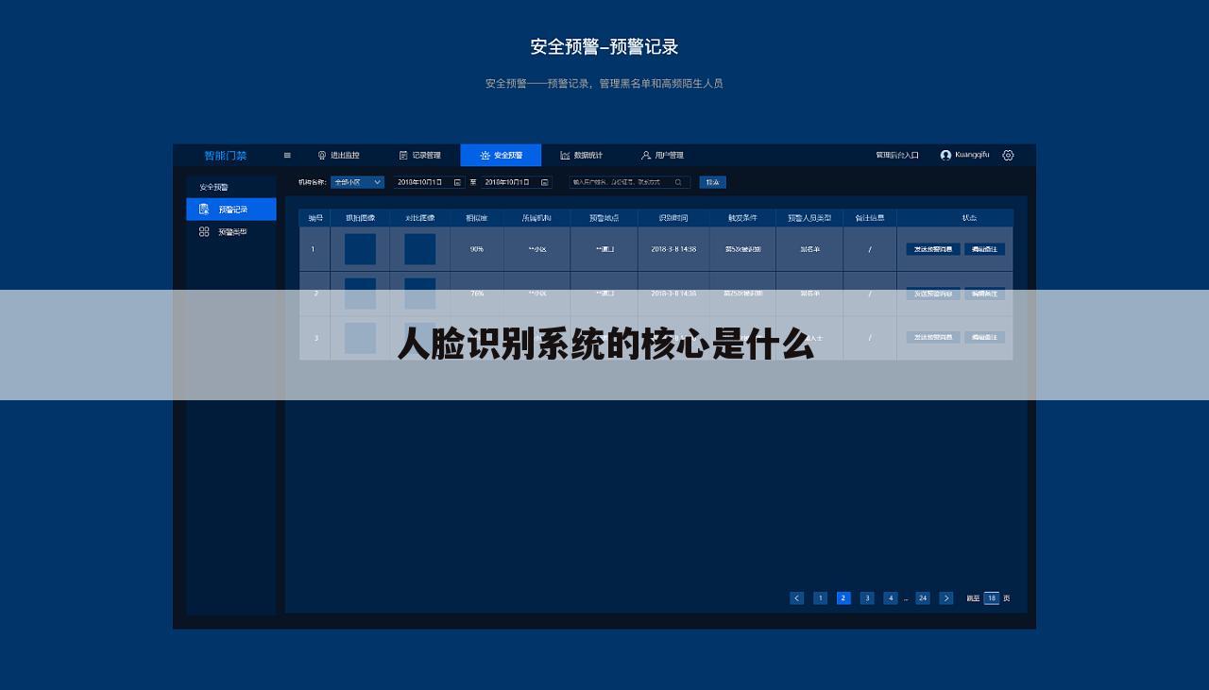Open the 进出监控 tab

click(x=338, y=156)
